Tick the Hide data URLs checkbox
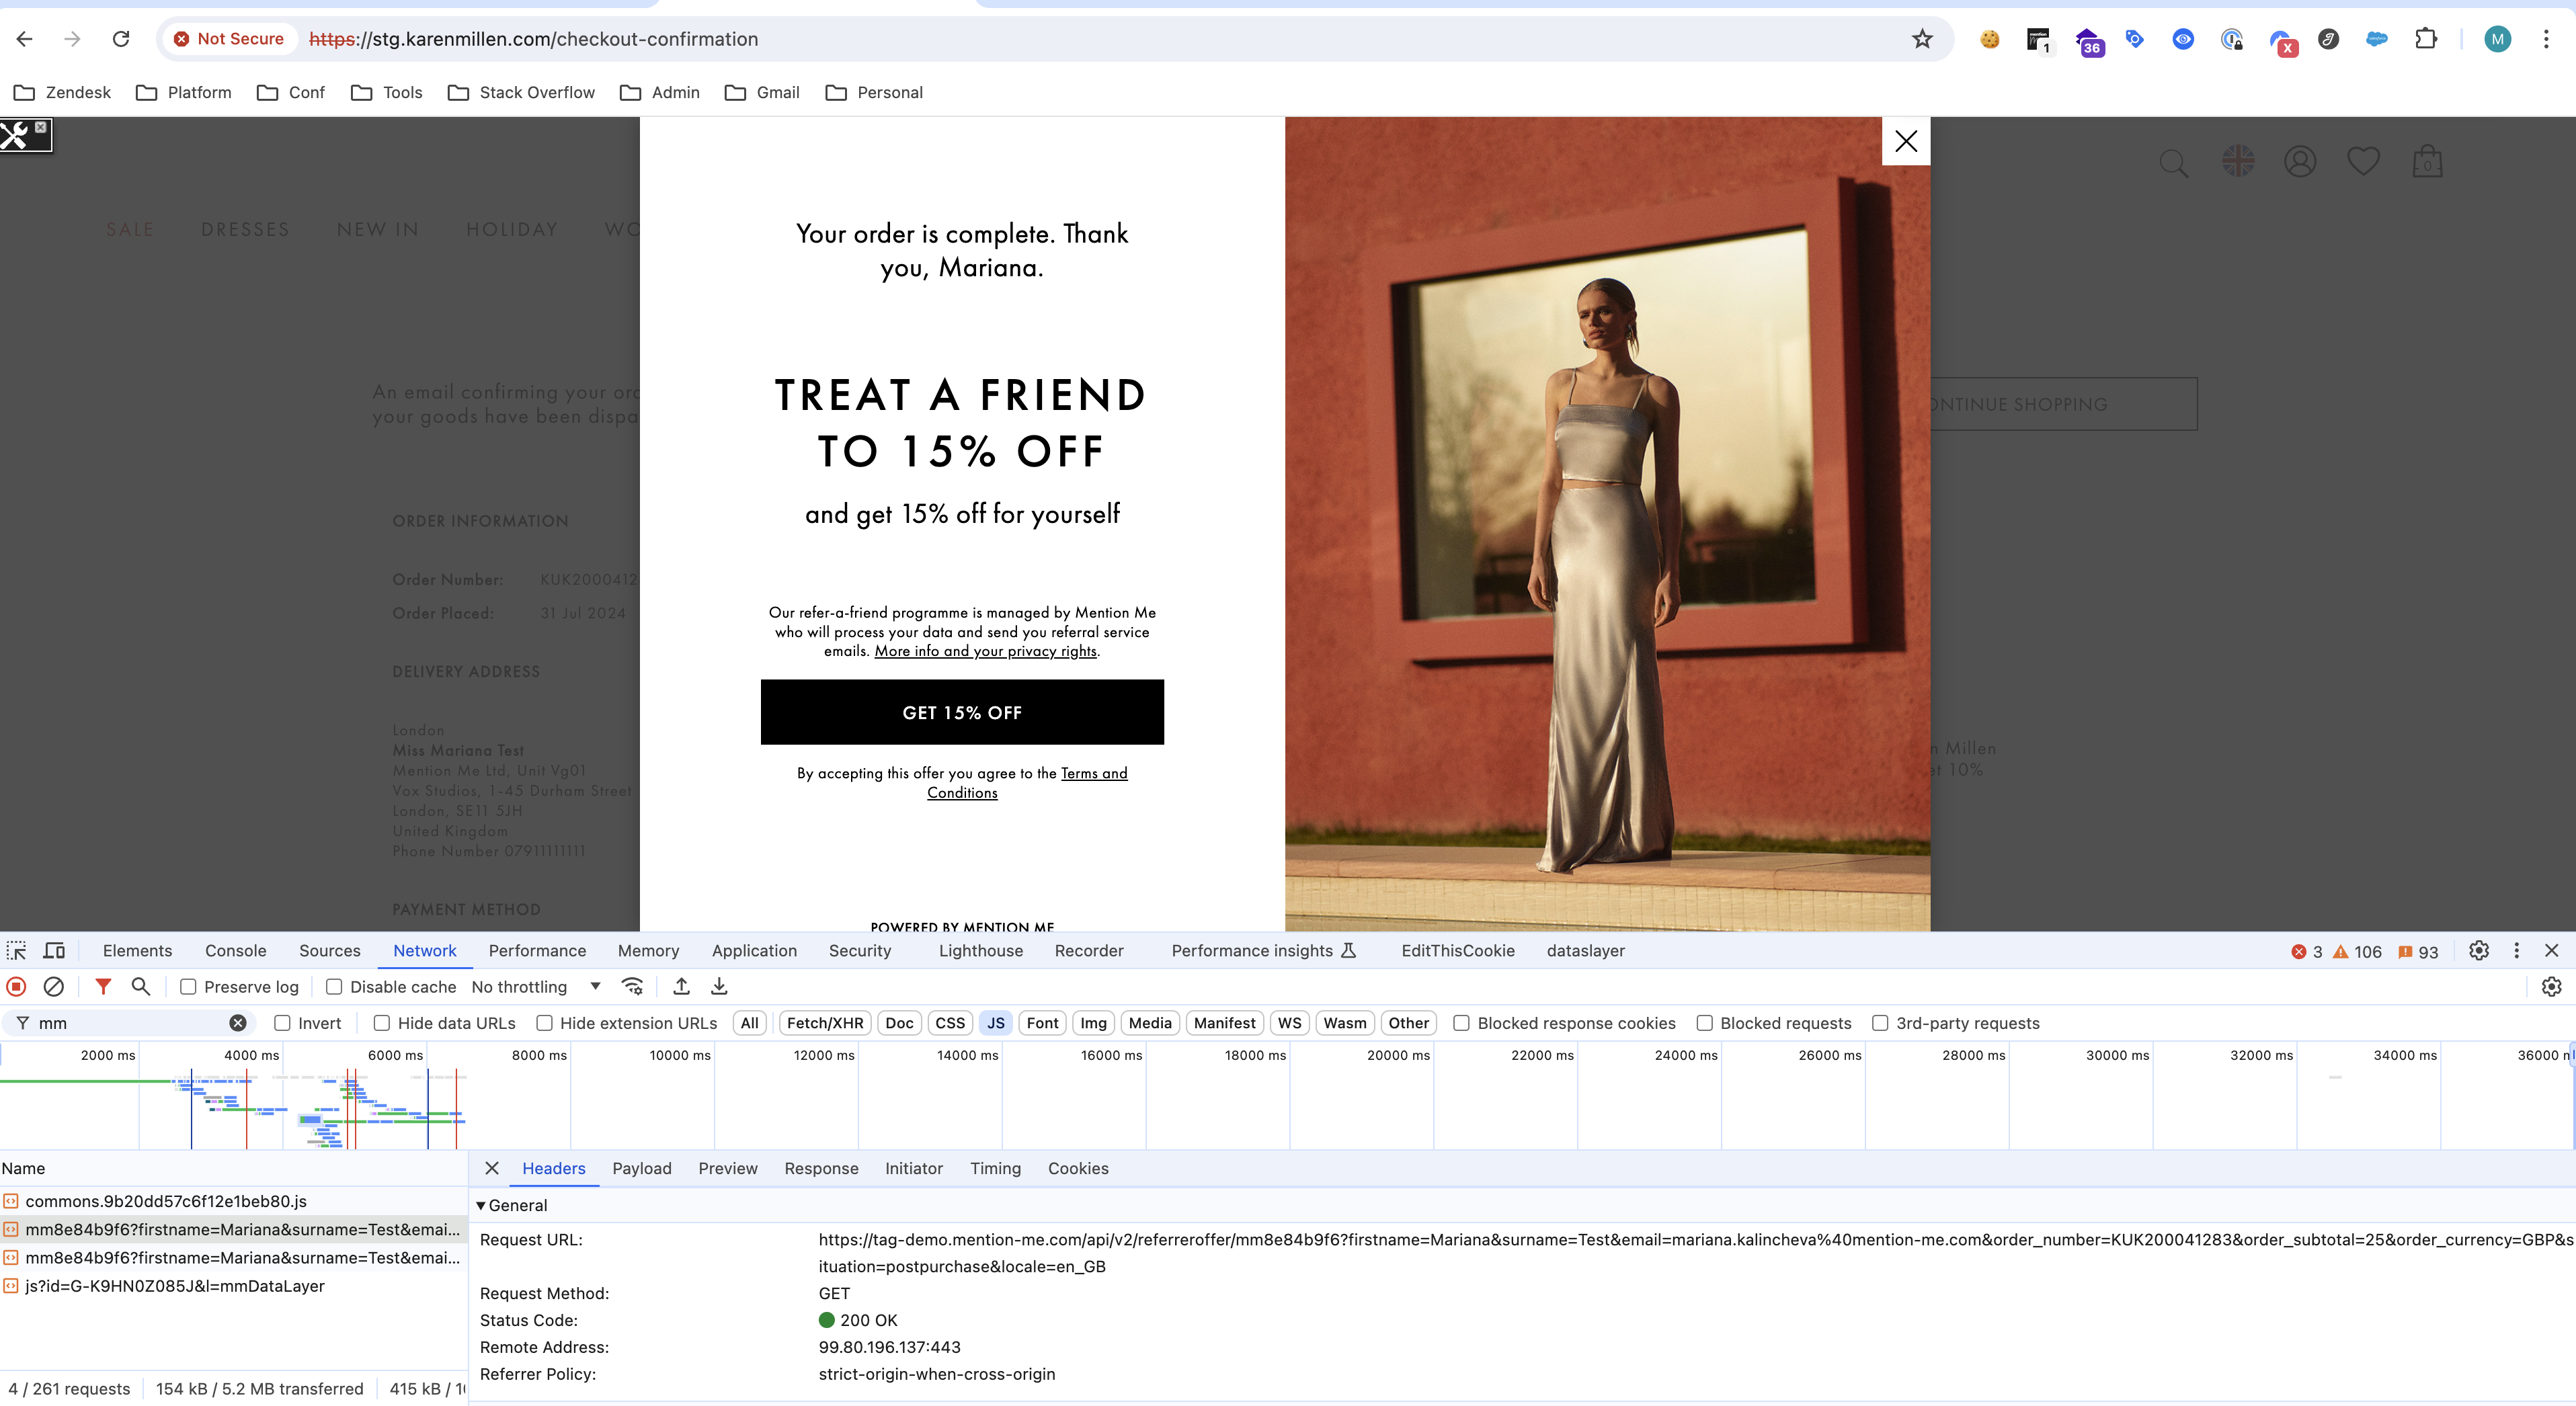 (382, 1022)
